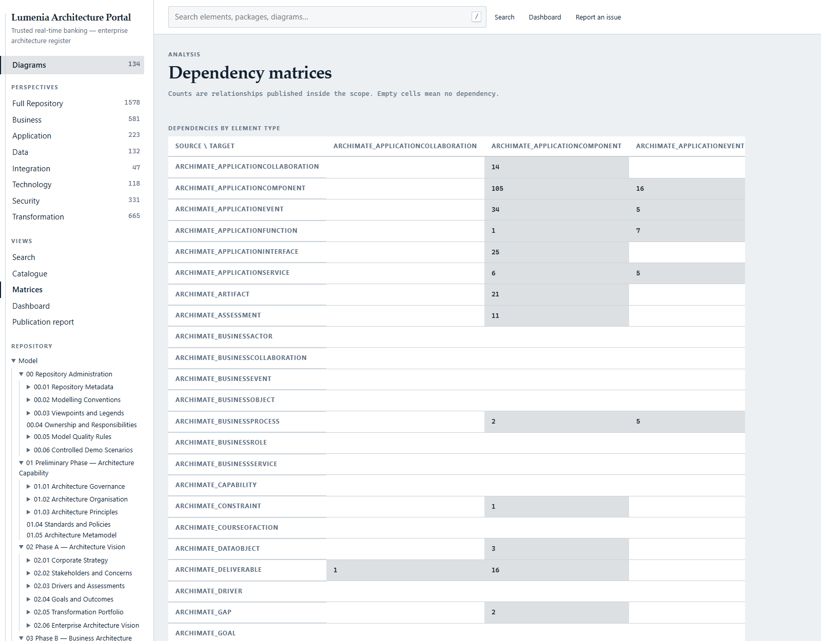Image resolution: width=821 pixels, height=641 pixels.
Task: Open the Integration perspective
Action: 76,168
